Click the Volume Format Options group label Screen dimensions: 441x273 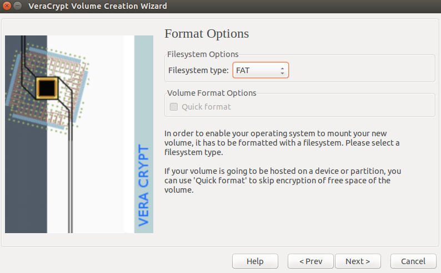click(x=212, y=93)
